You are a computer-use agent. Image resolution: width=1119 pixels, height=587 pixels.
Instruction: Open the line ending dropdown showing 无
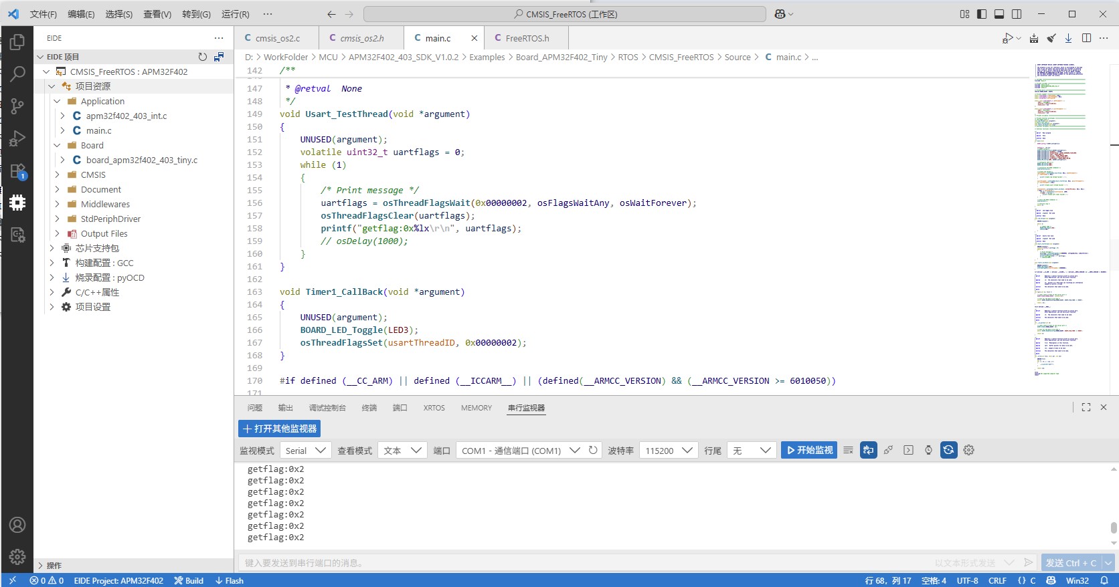coord(752,451)
